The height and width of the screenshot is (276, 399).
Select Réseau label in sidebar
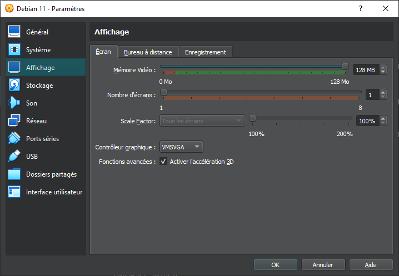[36, 121]
